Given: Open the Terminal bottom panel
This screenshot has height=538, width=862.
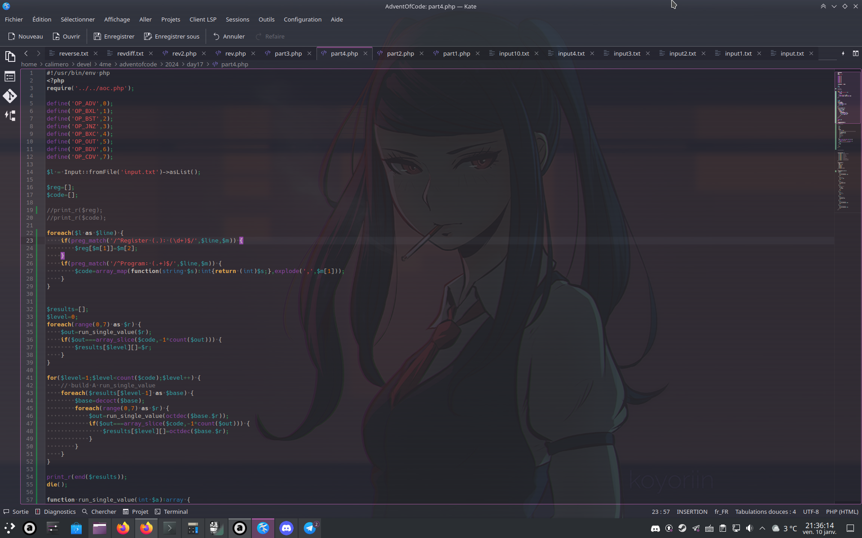Looking at the screenshot, I should pyautogui.click(x=172, y=512).
